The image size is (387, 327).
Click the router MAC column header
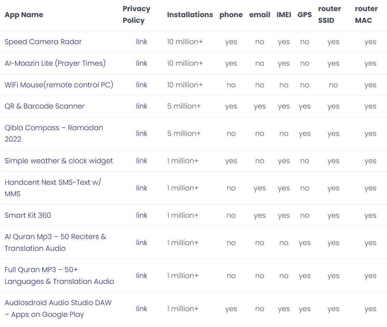366,15
